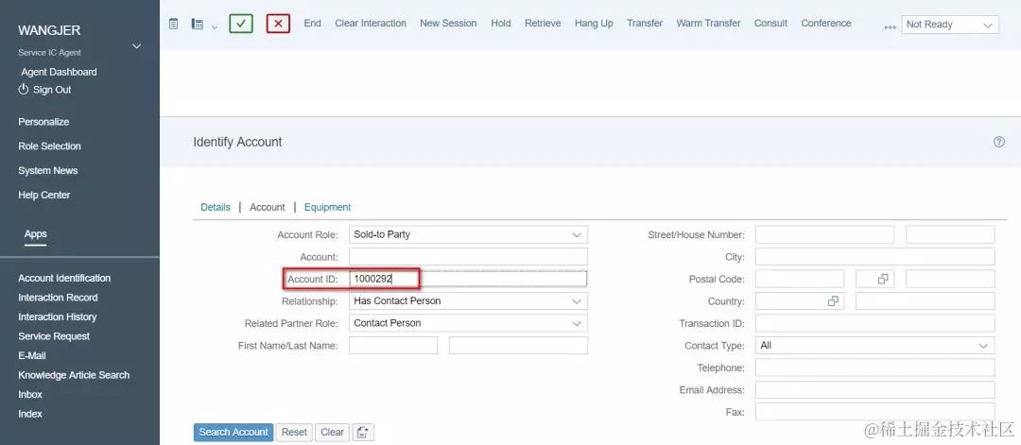Open the scratch pad notepad icon
This screenshot has width=1021, height=445.
173,24
